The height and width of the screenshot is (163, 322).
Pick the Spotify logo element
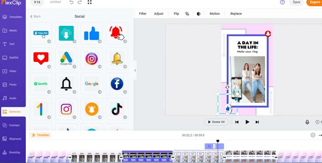point(41,84)
